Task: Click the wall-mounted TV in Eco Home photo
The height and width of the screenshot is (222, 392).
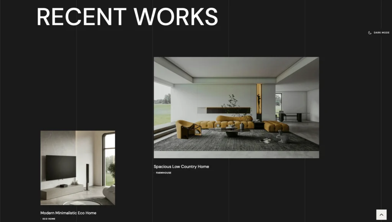Action: point(61,167)
